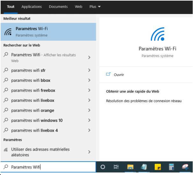The width and height of the screenshot is (193, 175).
Task: Click Wi-Fi icon beside Utiliser des adresses matérielles
Action: (6, 150)
